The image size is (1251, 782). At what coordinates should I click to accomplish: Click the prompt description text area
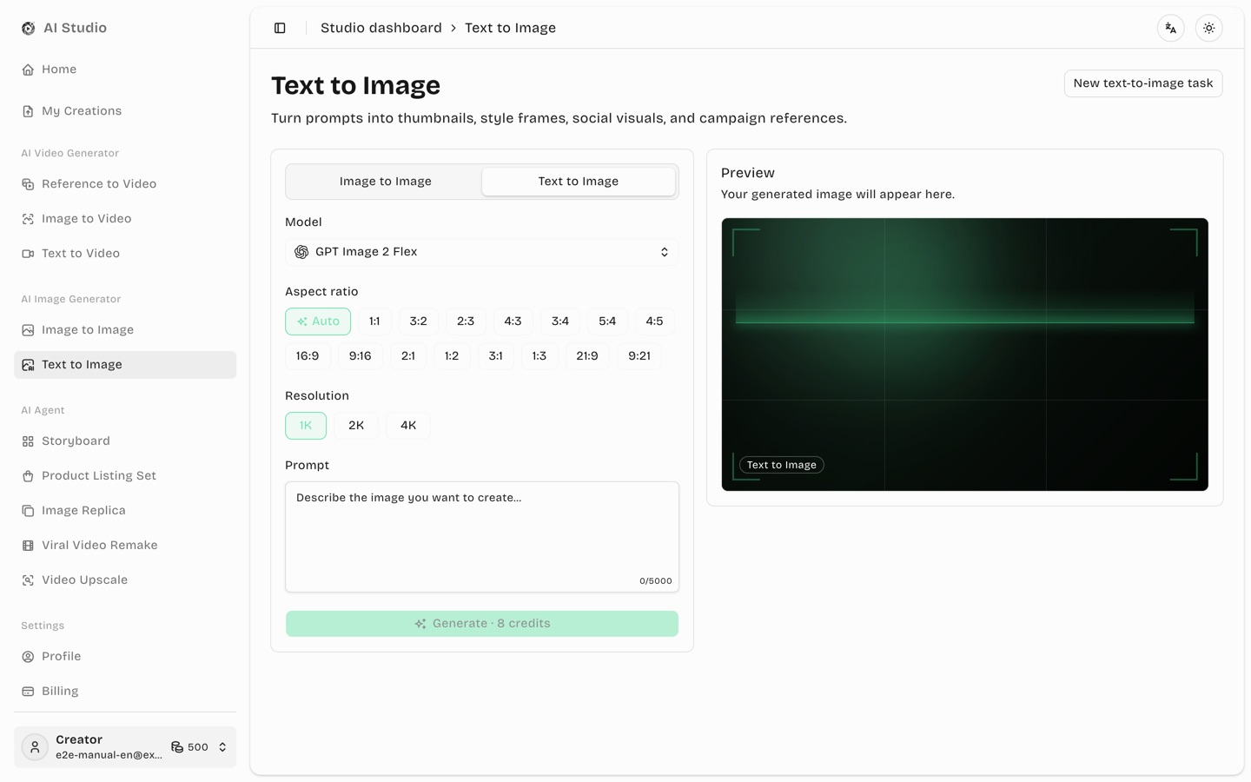482,537
